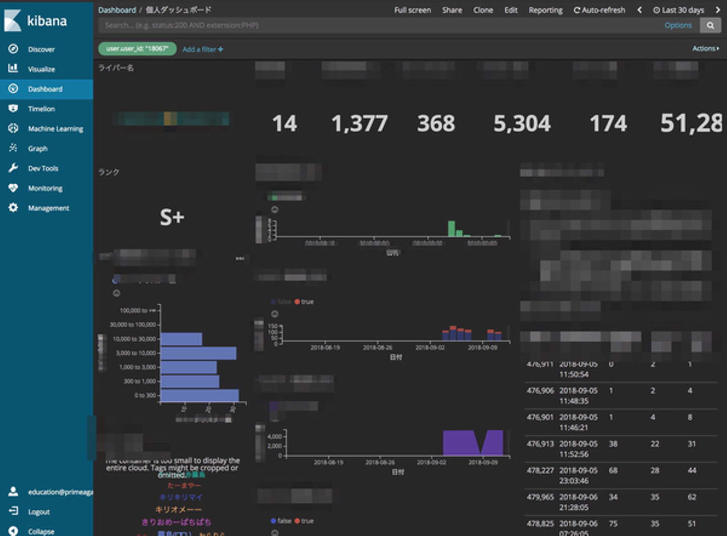727x536 pixels.
Task: Click the search magnifier button
Action: [x=710, y=25]
